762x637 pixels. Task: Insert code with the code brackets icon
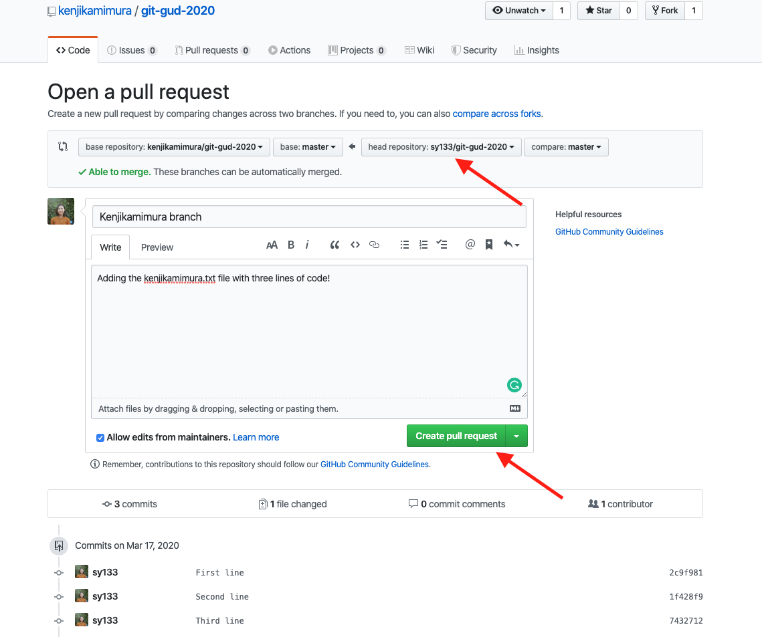point(355,245)
